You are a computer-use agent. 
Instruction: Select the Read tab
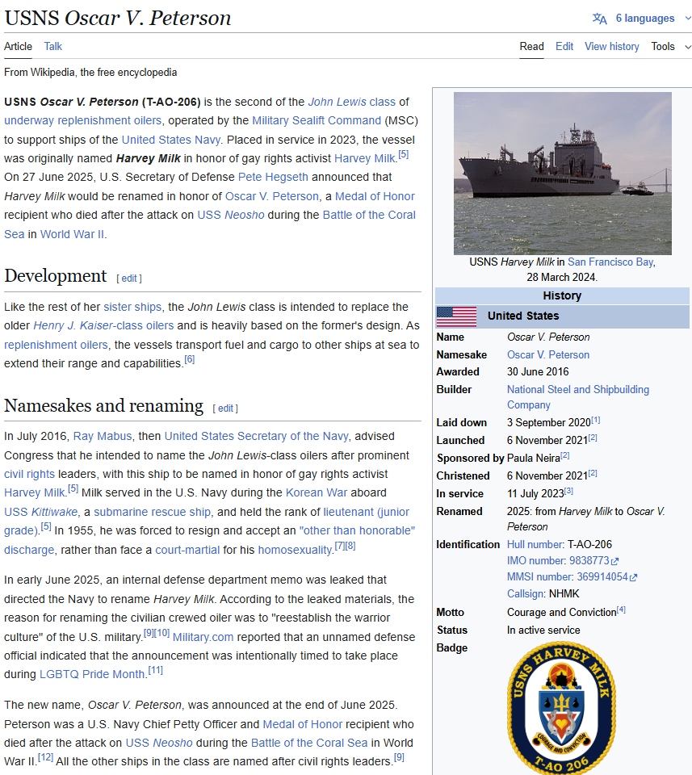pyautogui.click(x=531, y=47)
